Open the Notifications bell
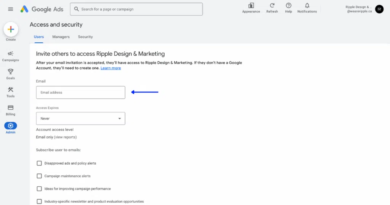Viewport: 390px width, 205px height. point(307,6)
